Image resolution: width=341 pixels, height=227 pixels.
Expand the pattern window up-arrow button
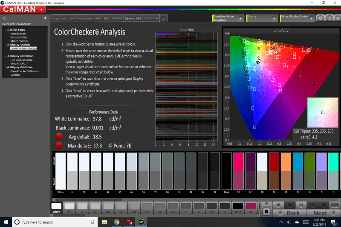tap(266, 204)
